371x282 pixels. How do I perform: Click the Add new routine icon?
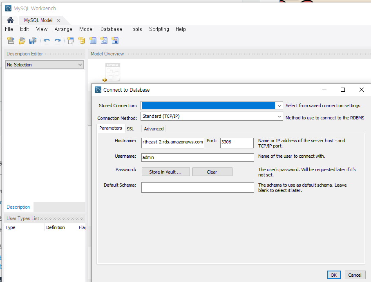click(x=115, y=41)
